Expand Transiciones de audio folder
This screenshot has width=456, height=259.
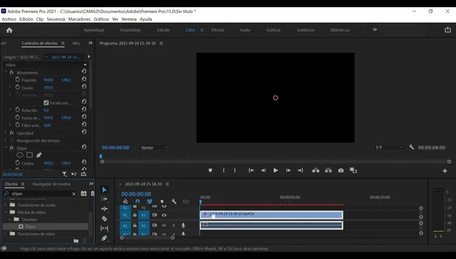tap(5, 205)
